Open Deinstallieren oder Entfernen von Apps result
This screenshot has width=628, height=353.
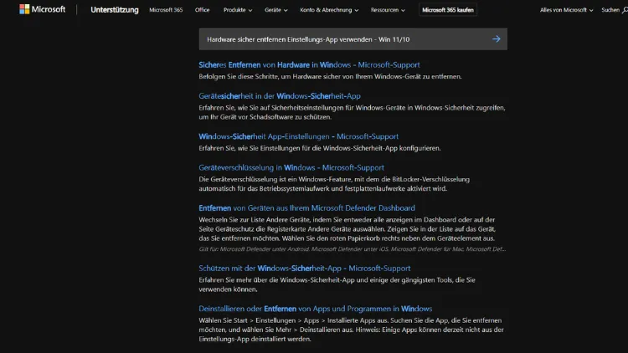[x=315, y=309]
